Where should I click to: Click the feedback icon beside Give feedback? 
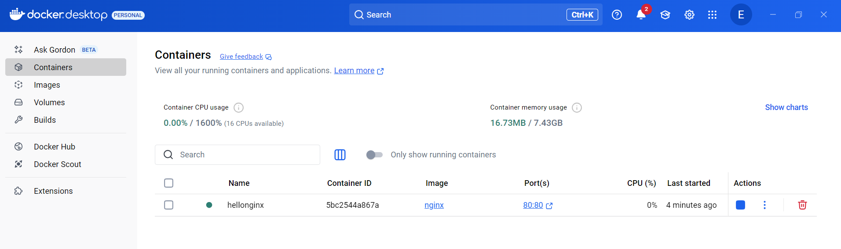pyautogui.click(x=269, y=57)
